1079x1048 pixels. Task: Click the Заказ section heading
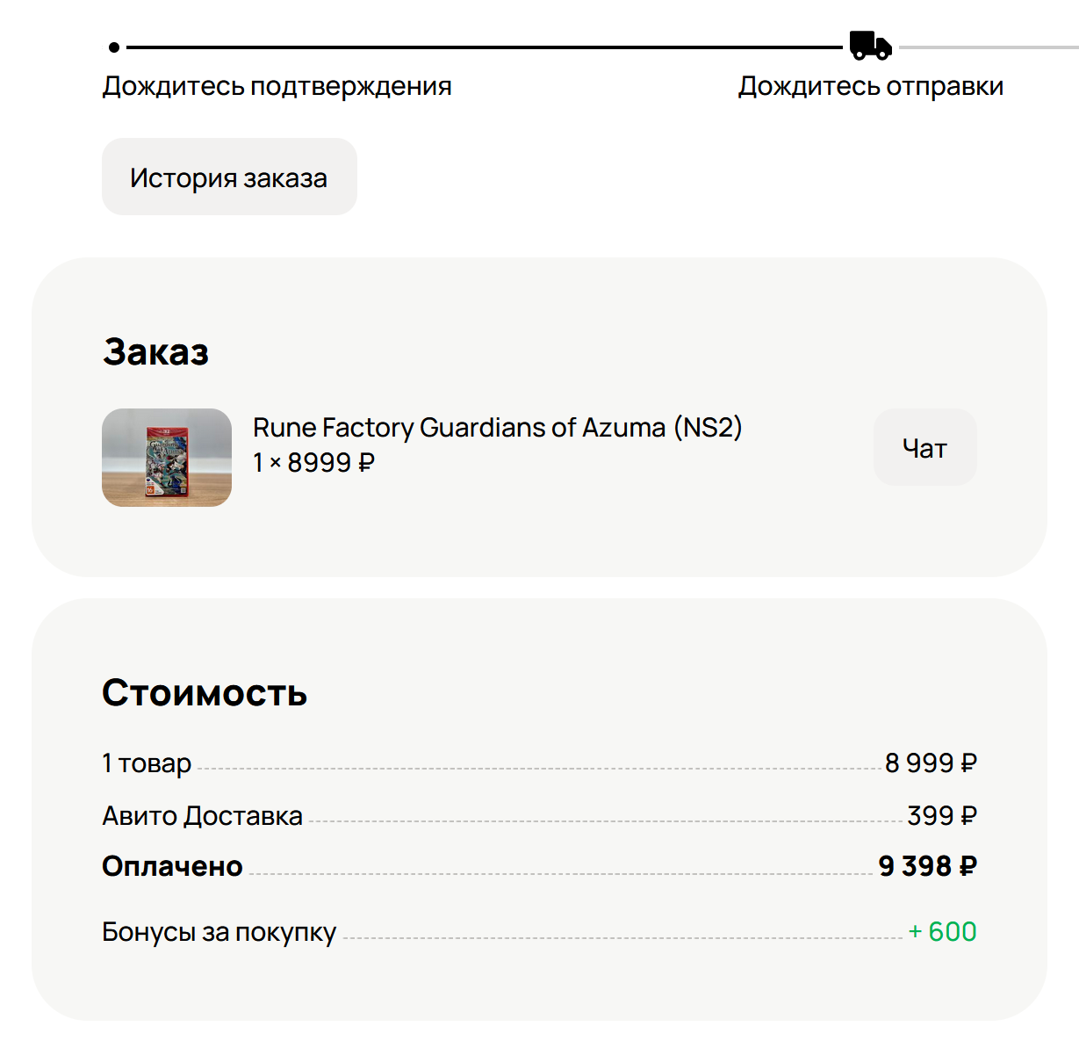(155, 352)
